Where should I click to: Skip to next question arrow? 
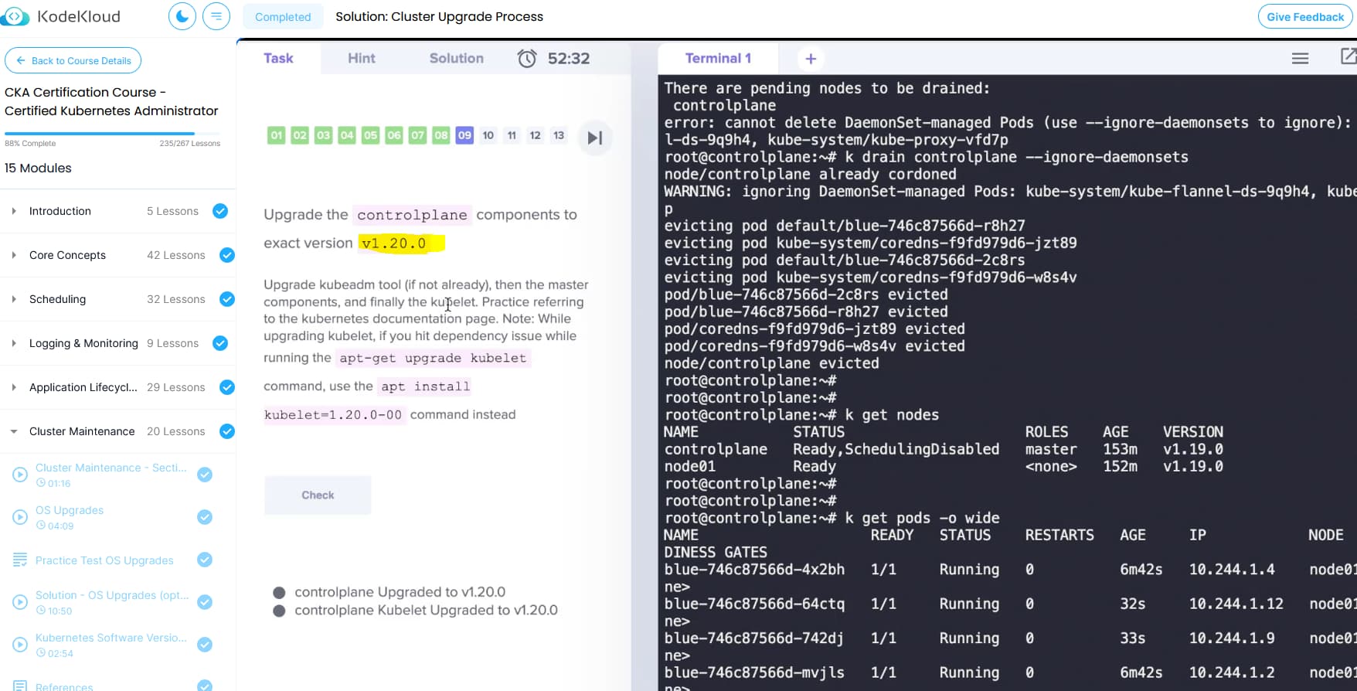tap(595, 138)
